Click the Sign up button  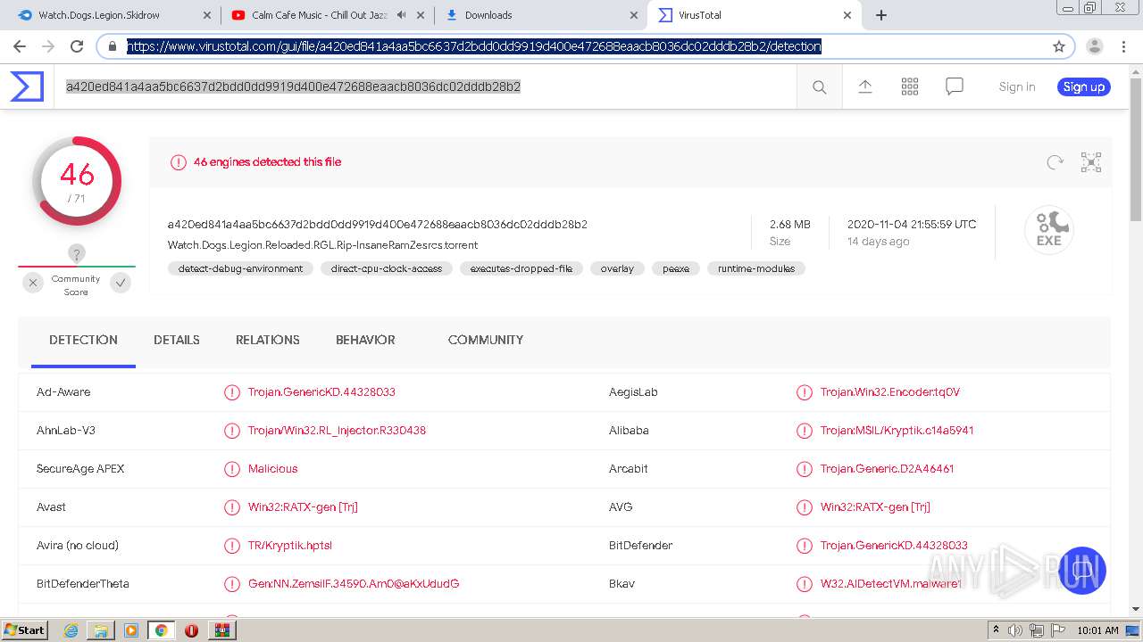[1084, 86]
